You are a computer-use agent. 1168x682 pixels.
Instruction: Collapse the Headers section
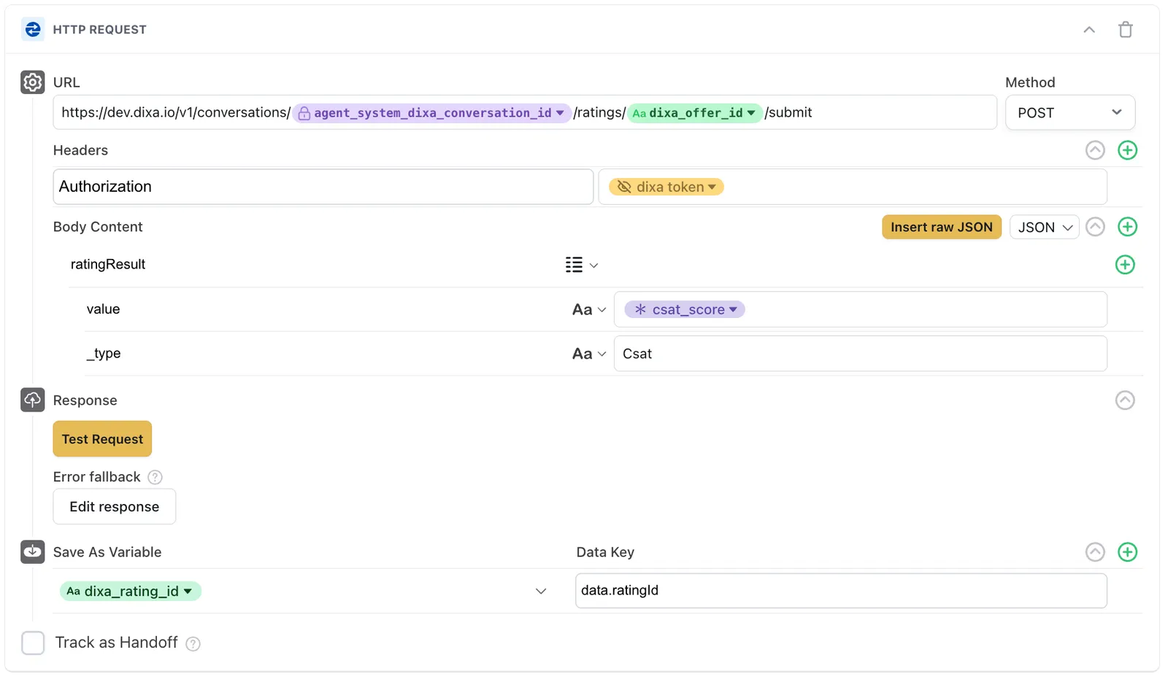[x=1095, y=150]
